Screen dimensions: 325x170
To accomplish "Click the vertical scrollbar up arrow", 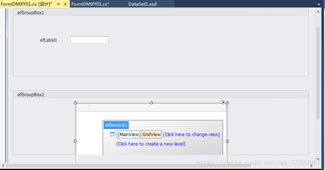I will point(318,12).
